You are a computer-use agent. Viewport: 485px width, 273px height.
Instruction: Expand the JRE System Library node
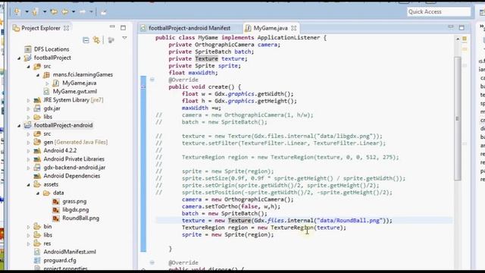tap(29, 100)
